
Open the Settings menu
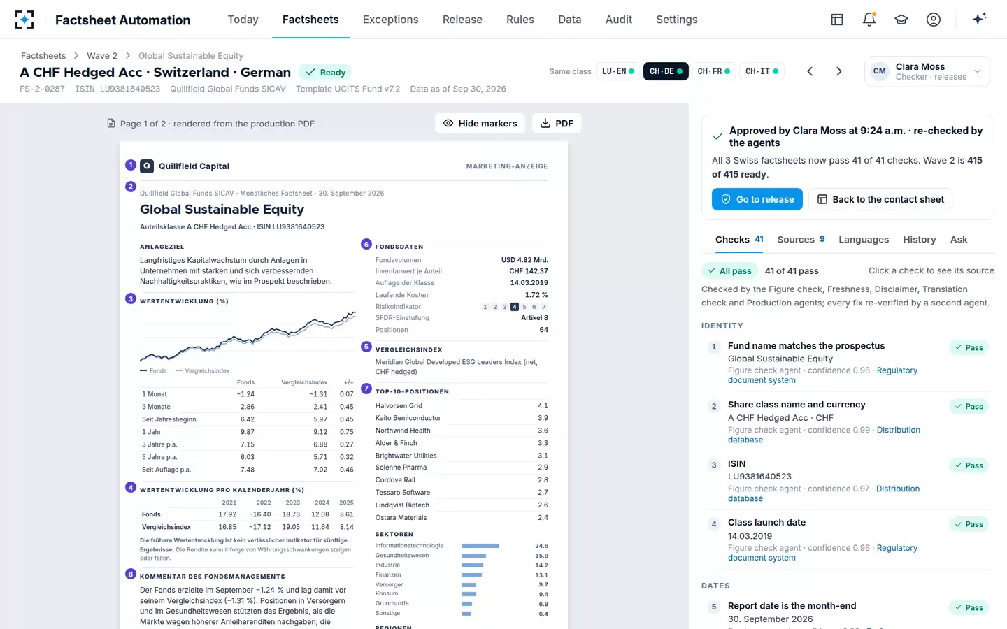click(x=677, y=20)
